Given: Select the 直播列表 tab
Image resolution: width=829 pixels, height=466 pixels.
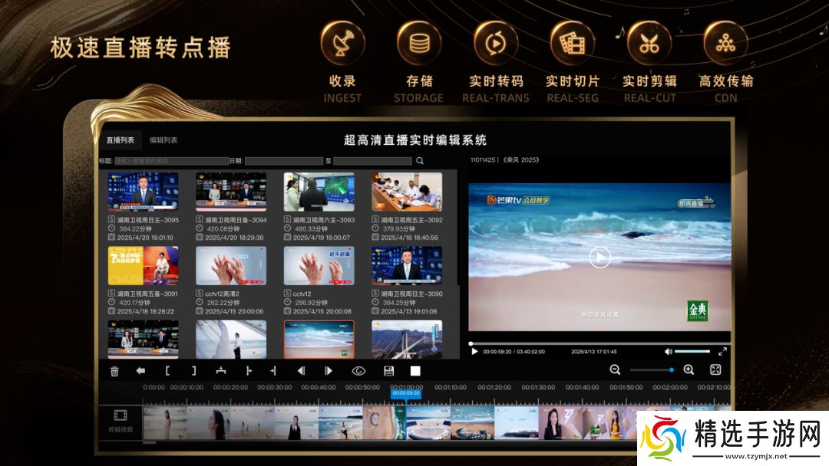Looking at the screenshot, I should [121, 140].
